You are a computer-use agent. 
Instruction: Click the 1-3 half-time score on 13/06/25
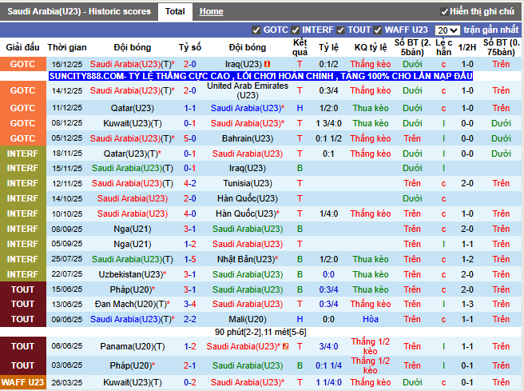(x=466, y=305)
